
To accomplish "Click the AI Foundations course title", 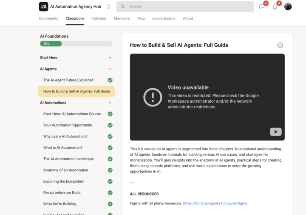I will click(54, 36).
